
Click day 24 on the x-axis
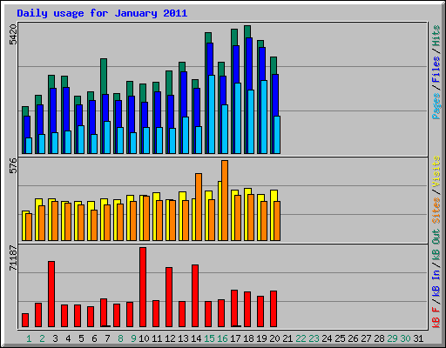tap(327, 338)
